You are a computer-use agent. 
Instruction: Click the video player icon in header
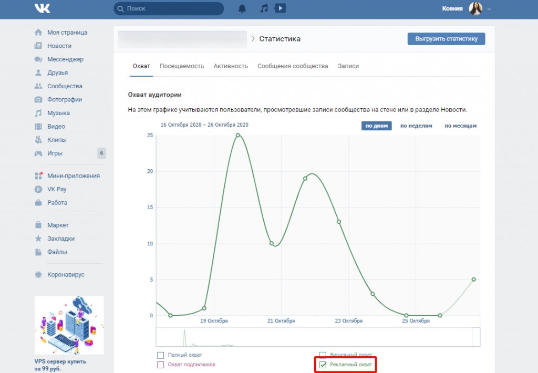click(281, 8)
